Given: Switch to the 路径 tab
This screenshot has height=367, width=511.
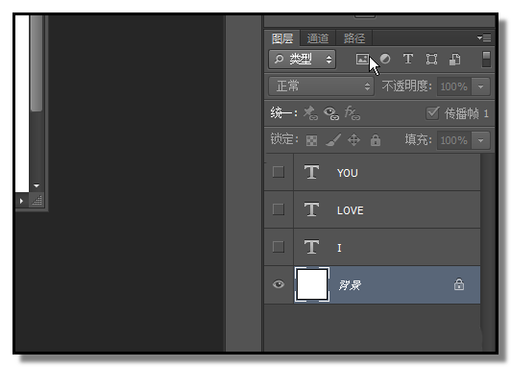Looking at the screenshot, I should click(x=354, y=38).
